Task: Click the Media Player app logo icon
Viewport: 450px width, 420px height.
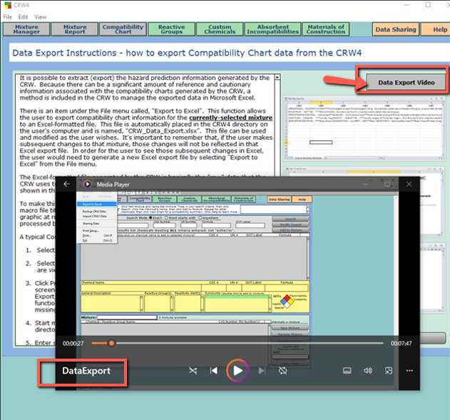Action: (88, 184)
